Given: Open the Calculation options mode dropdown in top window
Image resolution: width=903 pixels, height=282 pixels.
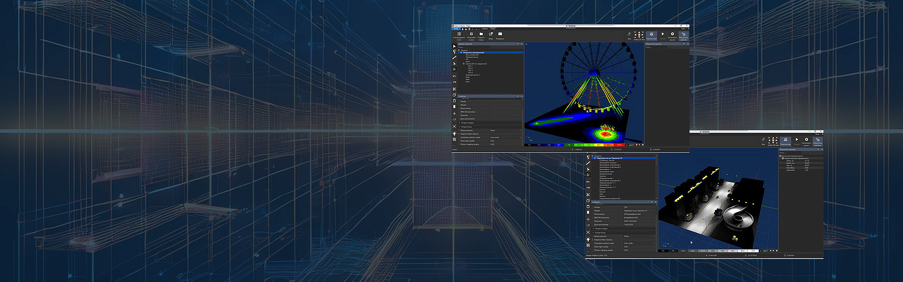Looking at the screenshot, I should pos(506,137).
